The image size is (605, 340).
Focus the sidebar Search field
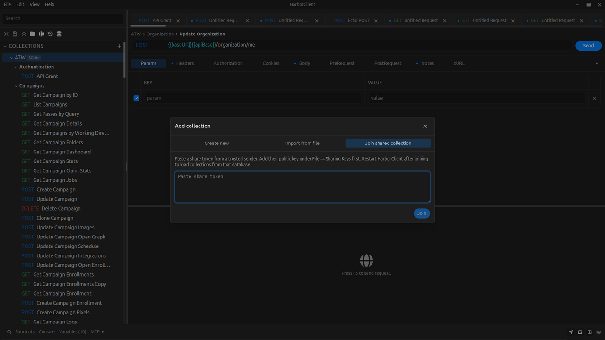(63, 18)
